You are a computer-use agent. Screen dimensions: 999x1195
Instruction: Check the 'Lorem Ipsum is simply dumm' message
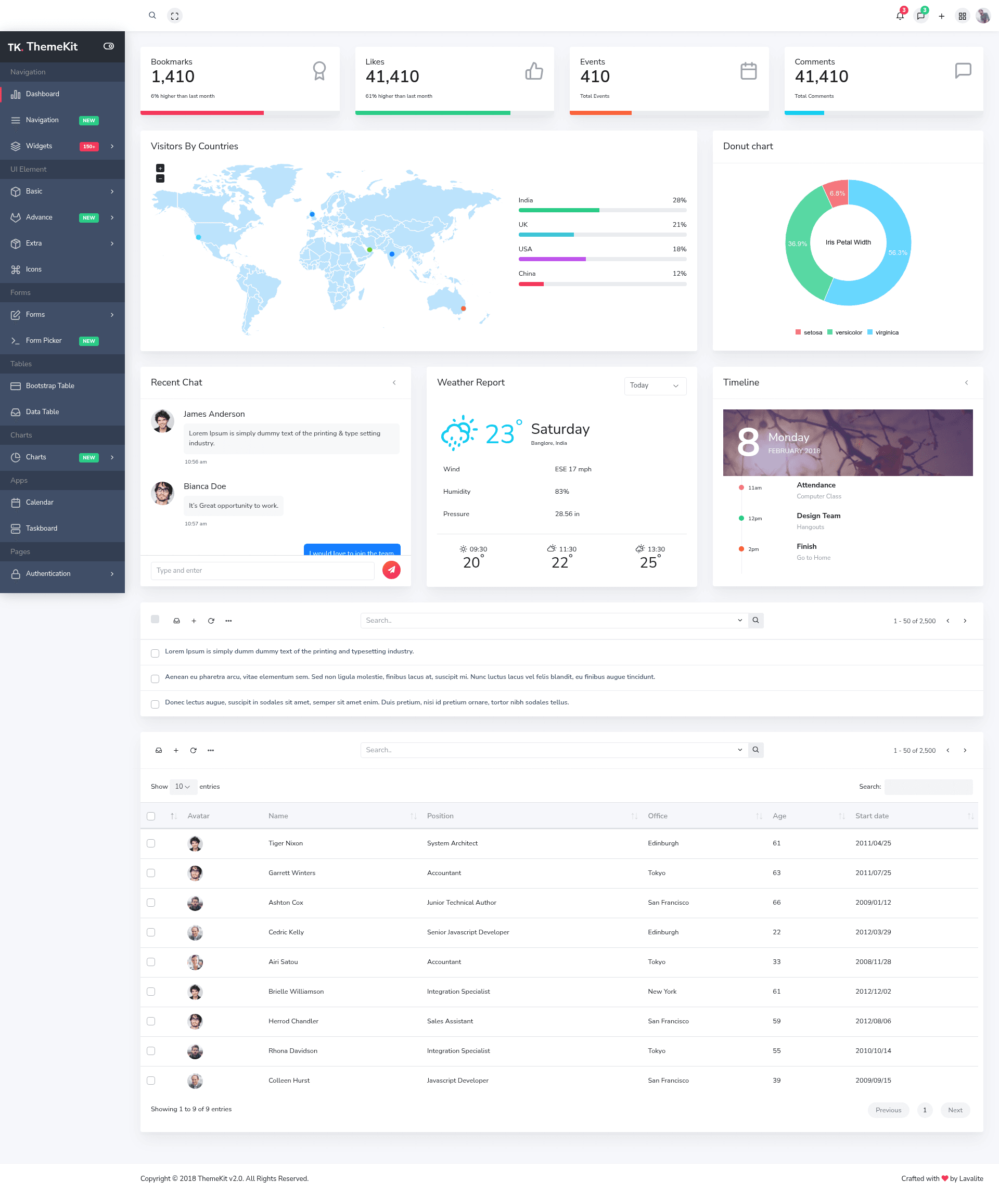tap(155, 653)
